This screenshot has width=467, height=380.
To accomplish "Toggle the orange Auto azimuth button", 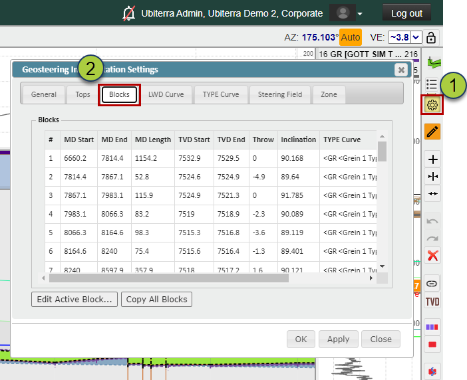I will click(x=351, y=37).
